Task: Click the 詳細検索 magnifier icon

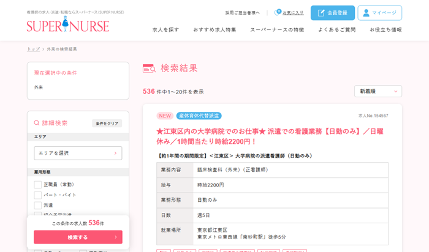Action: pos(37,123)
